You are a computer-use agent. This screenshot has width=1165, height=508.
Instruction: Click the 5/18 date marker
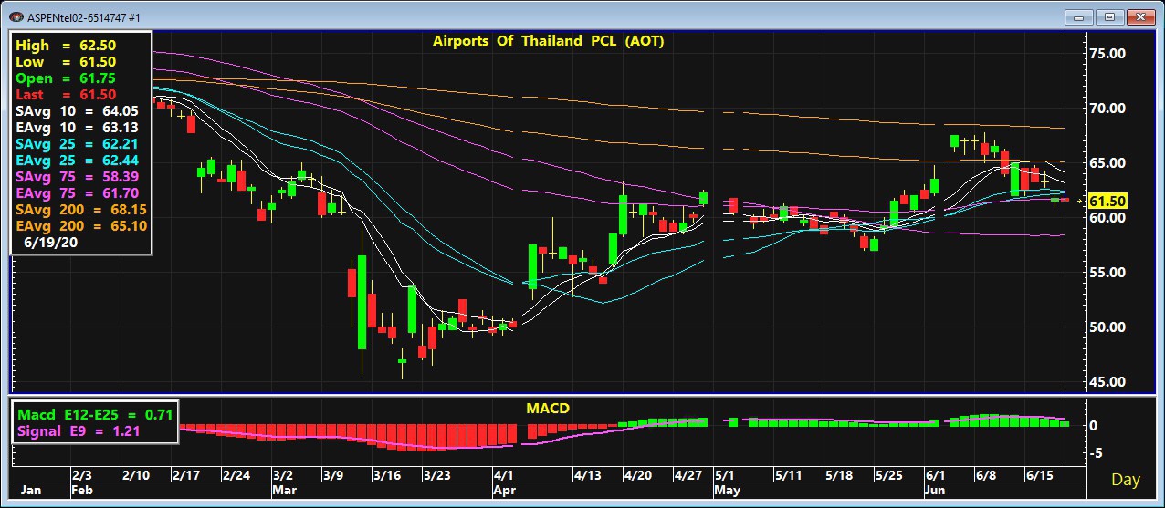[839, 476]
